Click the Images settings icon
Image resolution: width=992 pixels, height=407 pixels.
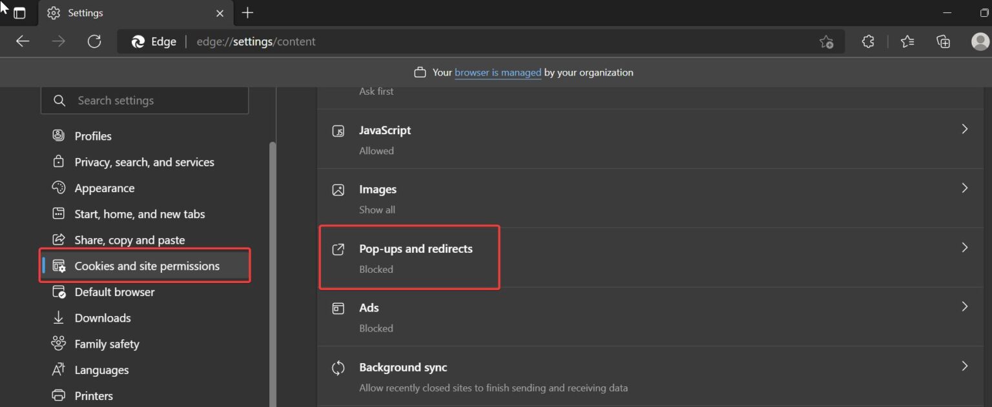point(338,189)
